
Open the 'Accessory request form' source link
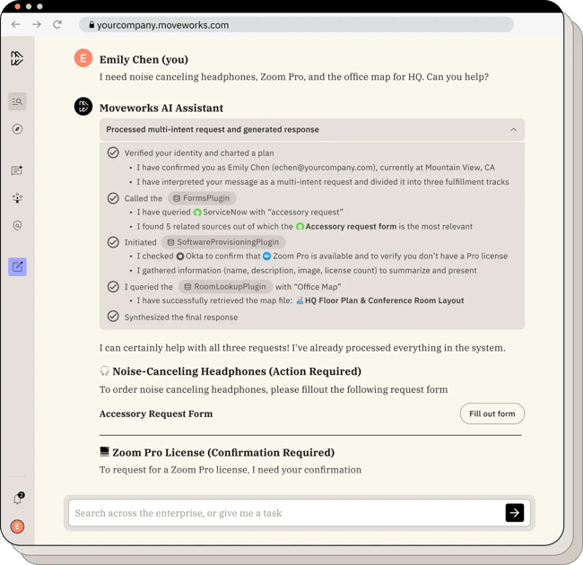click(x=346, y=226)
